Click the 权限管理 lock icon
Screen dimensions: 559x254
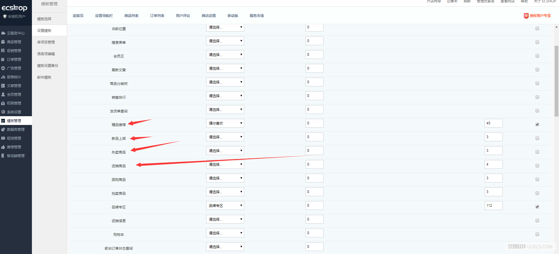point(3,103)
